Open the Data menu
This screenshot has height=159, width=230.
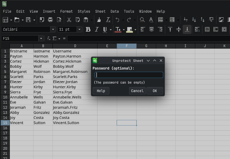(114, 11)
